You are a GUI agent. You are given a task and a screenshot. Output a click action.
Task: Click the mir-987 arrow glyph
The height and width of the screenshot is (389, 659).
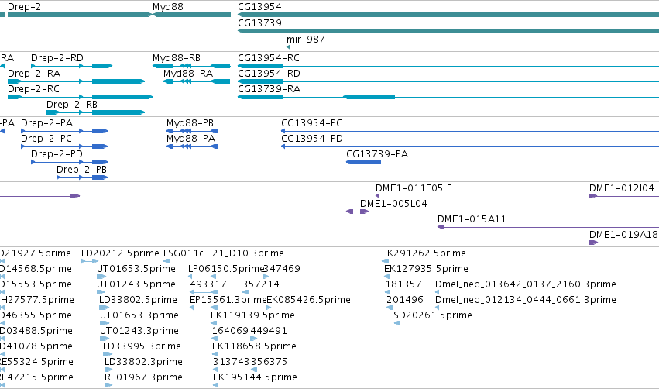tap(288, 47)
